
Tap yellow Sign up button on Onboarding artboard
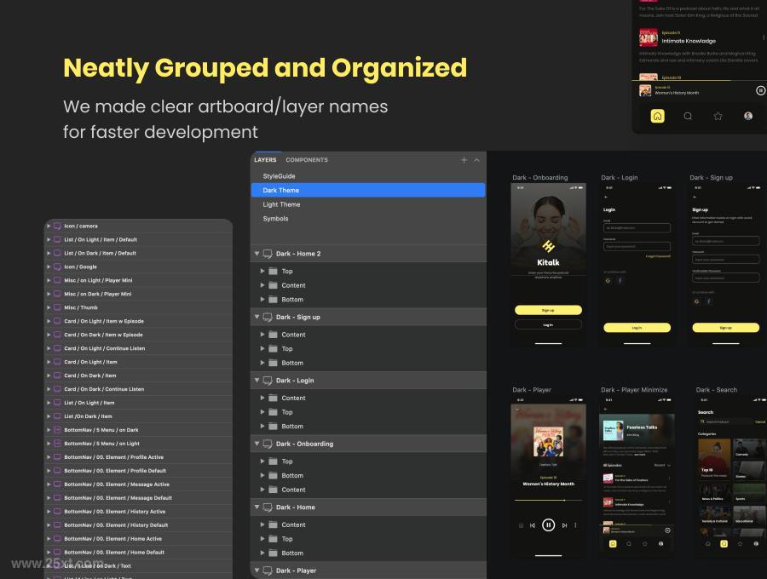[x=548, y=310]
